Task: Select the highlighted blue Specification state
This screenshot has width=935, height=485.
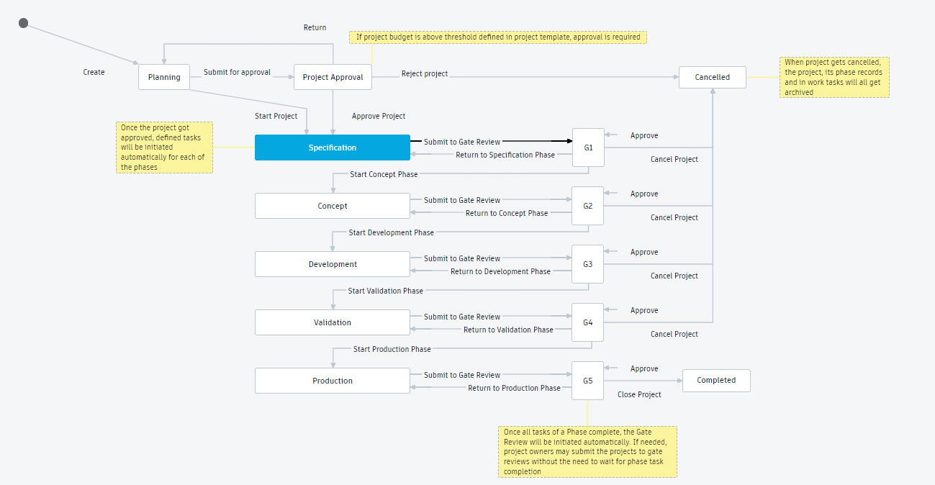Action: [333, 148]
